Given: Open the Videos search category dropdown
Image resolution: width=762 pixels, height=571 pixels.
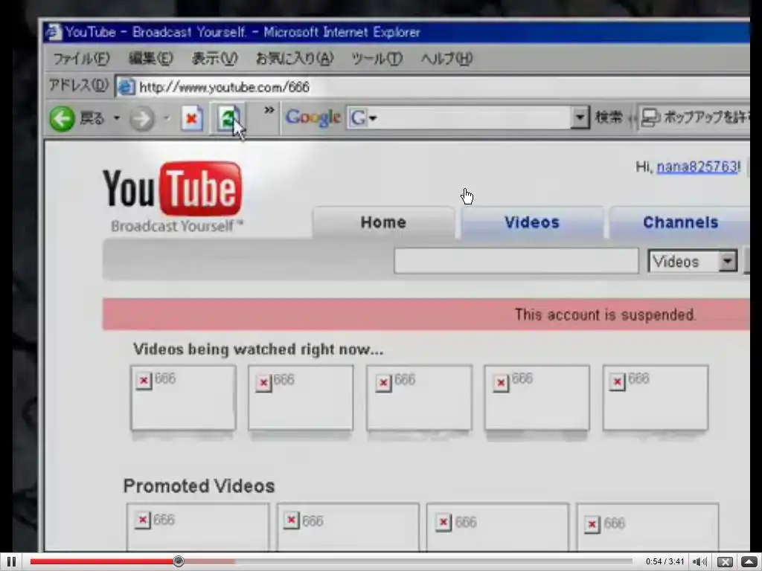Looking at the screenshot, I should tap(693, 262).
